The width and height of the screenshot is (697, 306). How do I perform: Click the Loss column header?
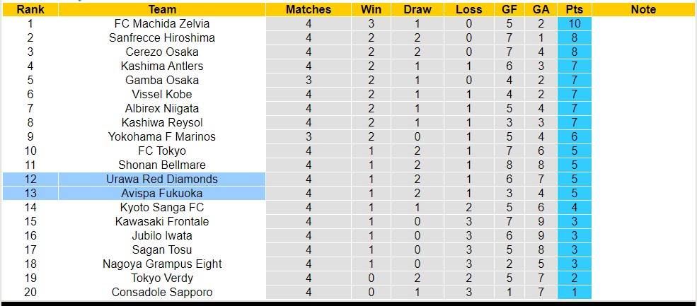[x=469, y=10]
